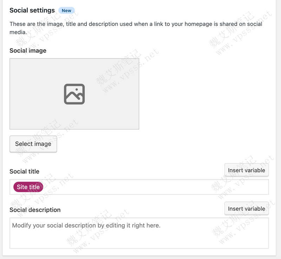Click the social settings explanation paragraph
The height and width of the screenshot is (259, 281).
click(105, 24)
